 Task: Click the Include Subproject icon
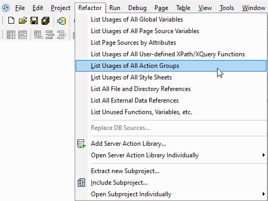tap(81, 183)
